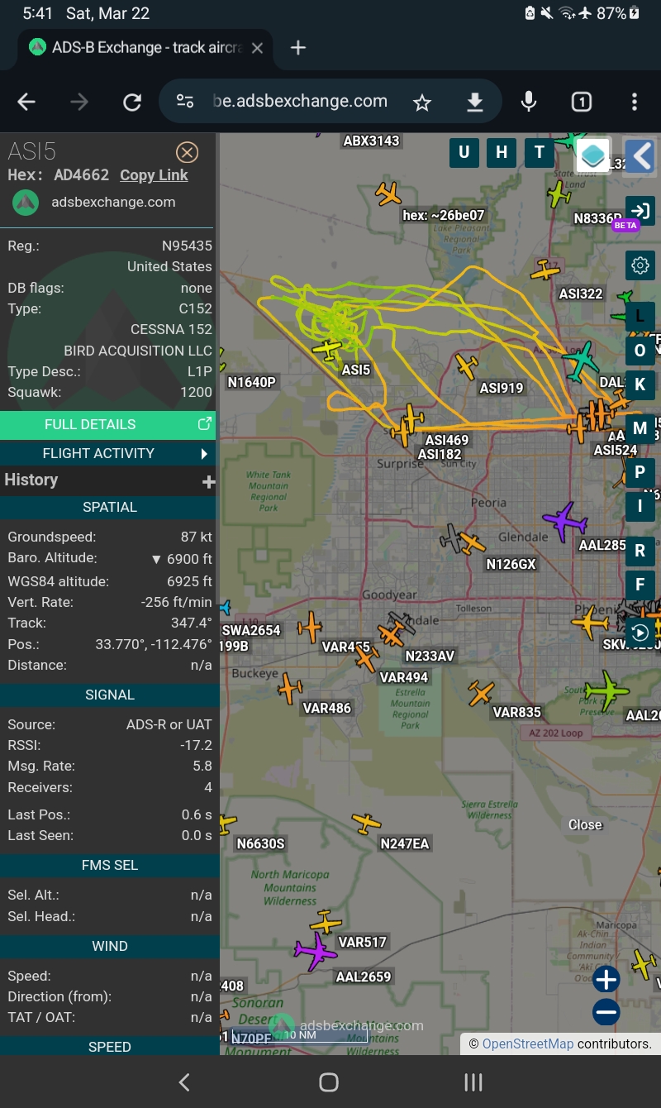661x1108 pixels.
Task: Tap the adsbexchange.com address bar
Action: (x=300, y=102)
